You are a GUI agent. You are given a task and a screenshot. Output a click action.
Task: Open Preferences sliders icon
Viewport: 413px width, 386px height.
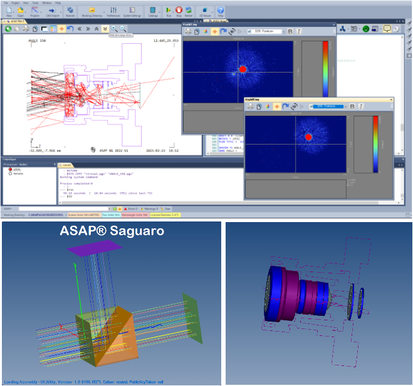pos(113,10)
